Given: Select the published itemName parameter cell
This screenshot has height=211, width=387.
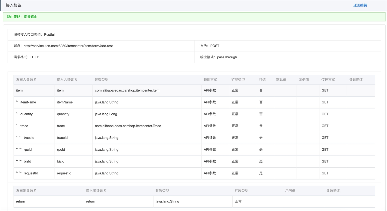Looking at the screenshot, I should click(34, 102).
